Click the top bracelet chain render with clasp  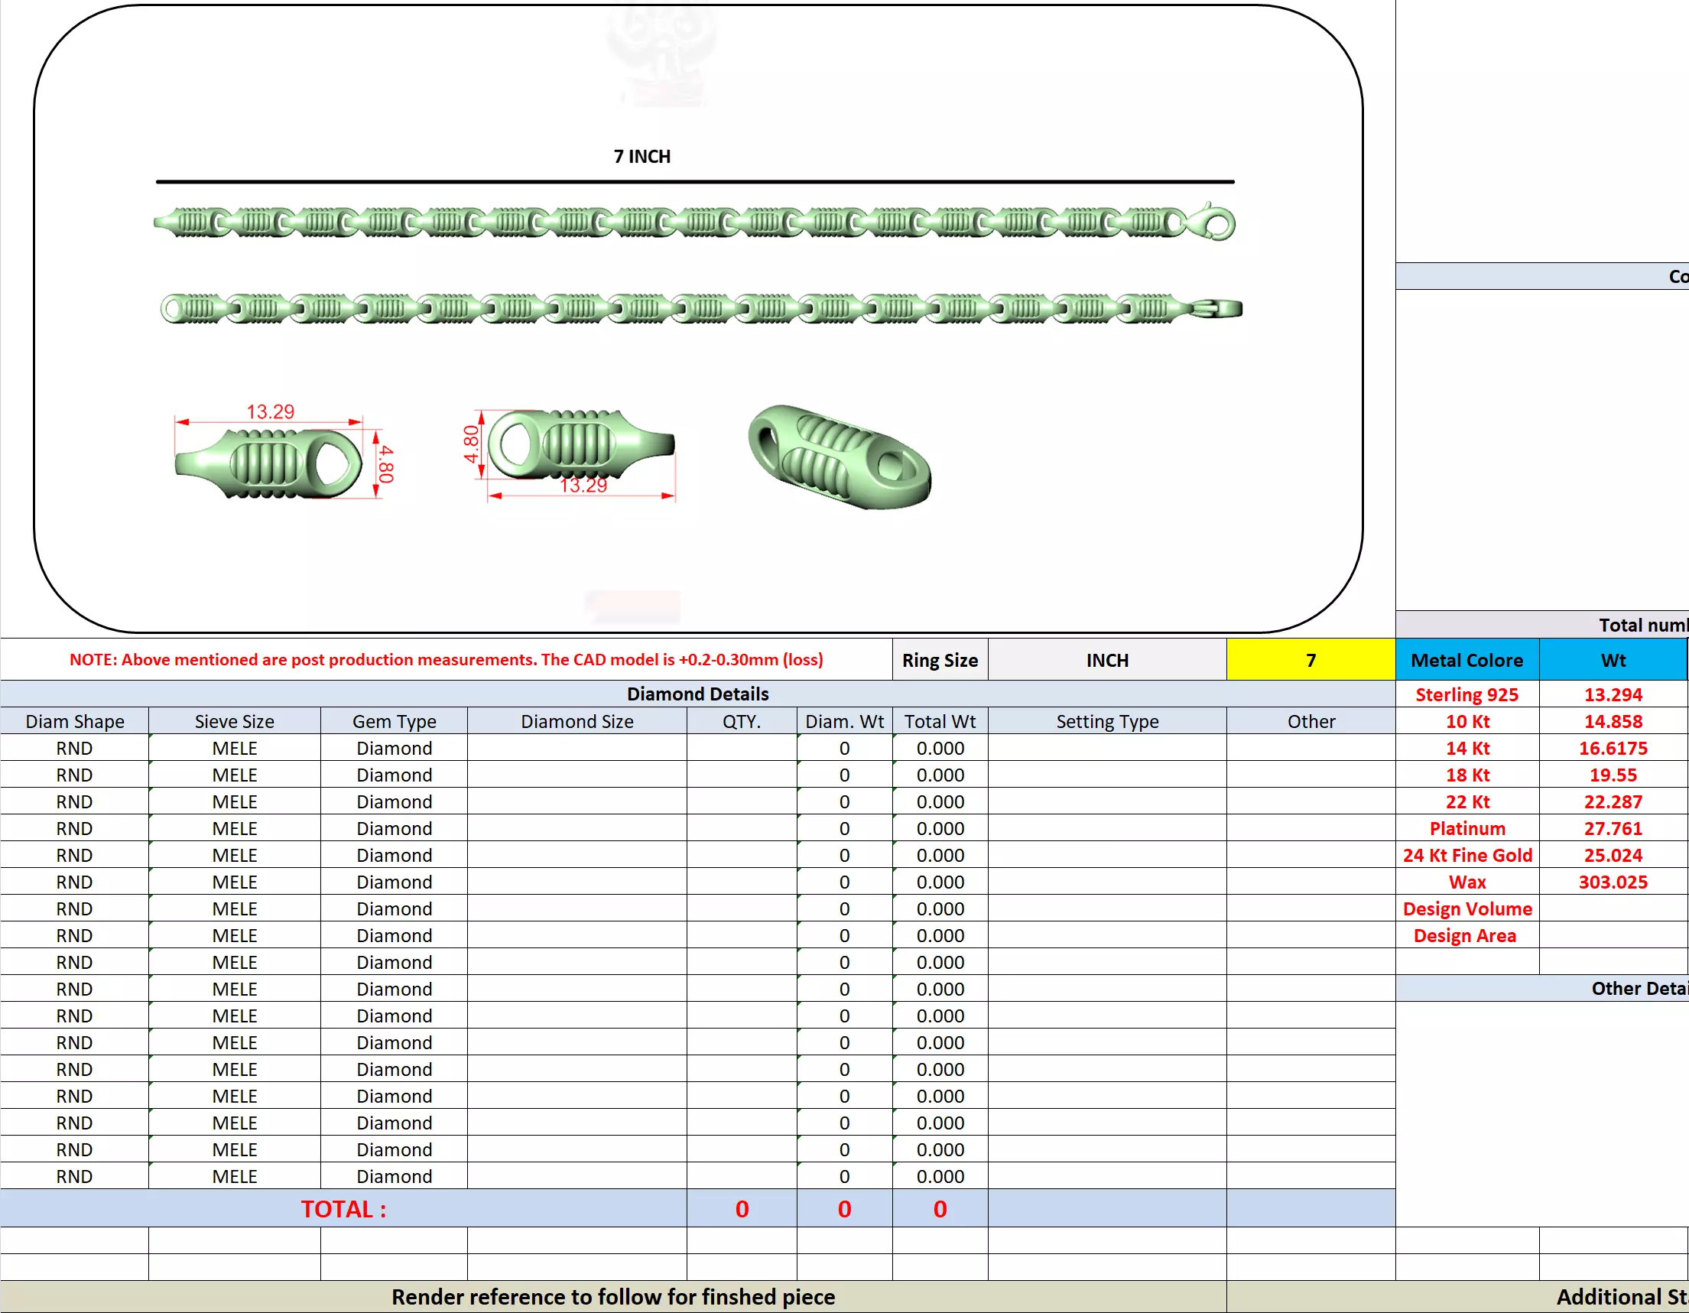[693, 223]
